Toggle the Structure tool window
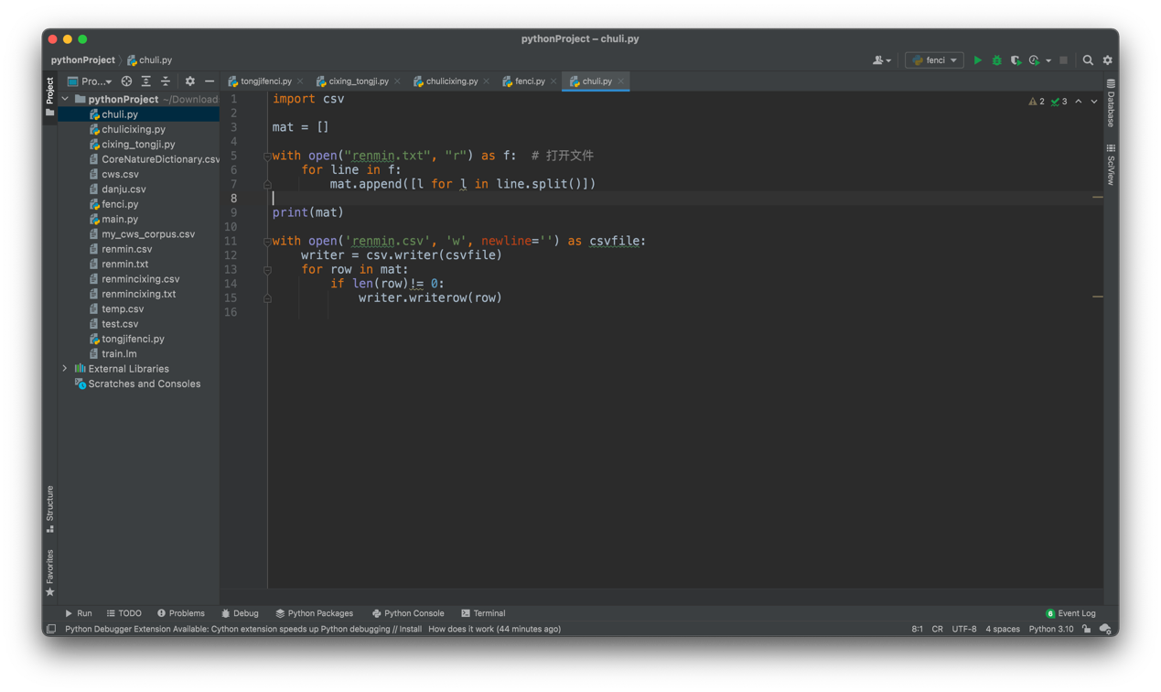1161x692 pixels. pyautogui.click(x=49, y=509)
